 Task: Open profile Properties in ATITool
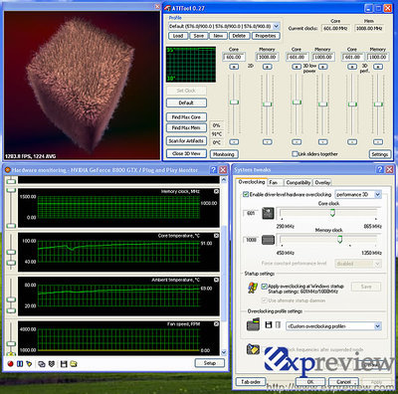266,36
